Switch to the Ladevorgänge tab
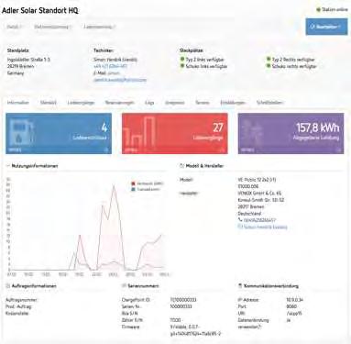This screenshot has height=344, width=351. pyautogui.click(x=81, y=103)
